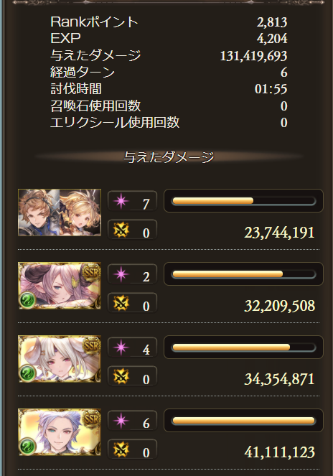The image size is (333, 476).
Task: Click crossed-swords icon beside 34,354,871 damage
Action: [121, 376]
